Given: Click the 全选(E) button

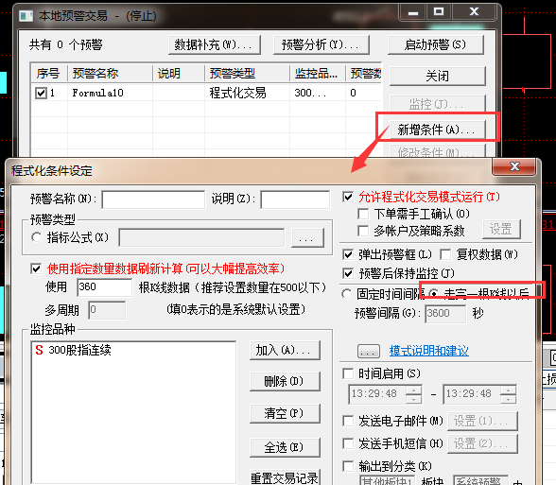Looking at the screenshot, I should pos(285,447).
